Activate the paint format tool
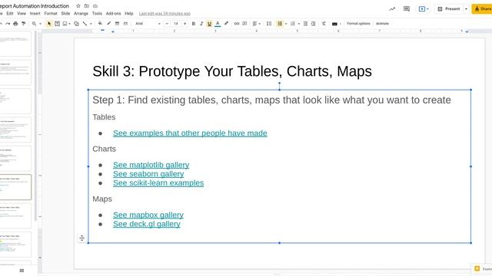 (23, 24)
